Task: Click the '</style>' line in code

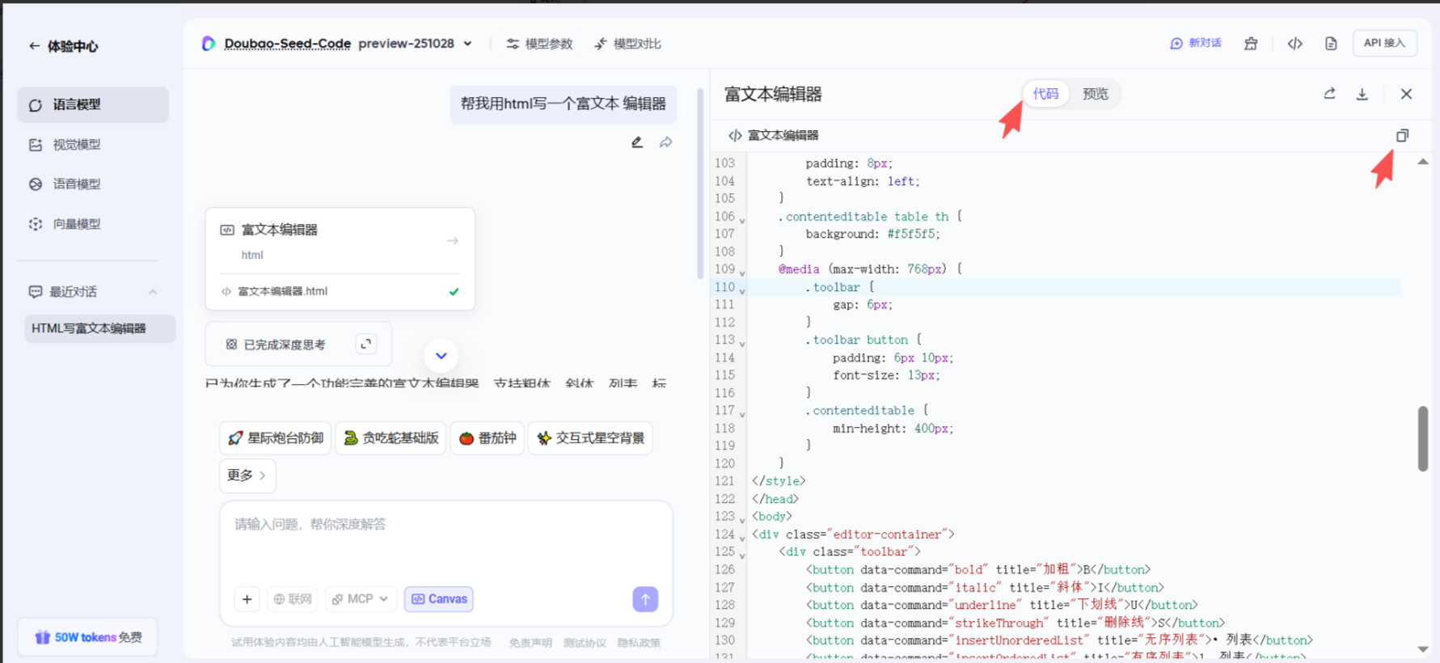Action: pyautogui.click(x=779, y=481)
